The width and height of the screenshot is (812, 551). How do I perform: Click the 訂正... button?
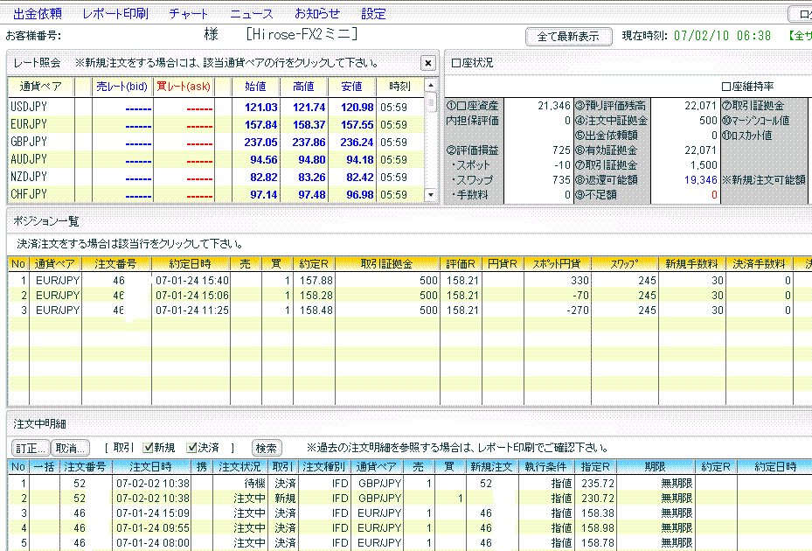click(x=30, y=448)
